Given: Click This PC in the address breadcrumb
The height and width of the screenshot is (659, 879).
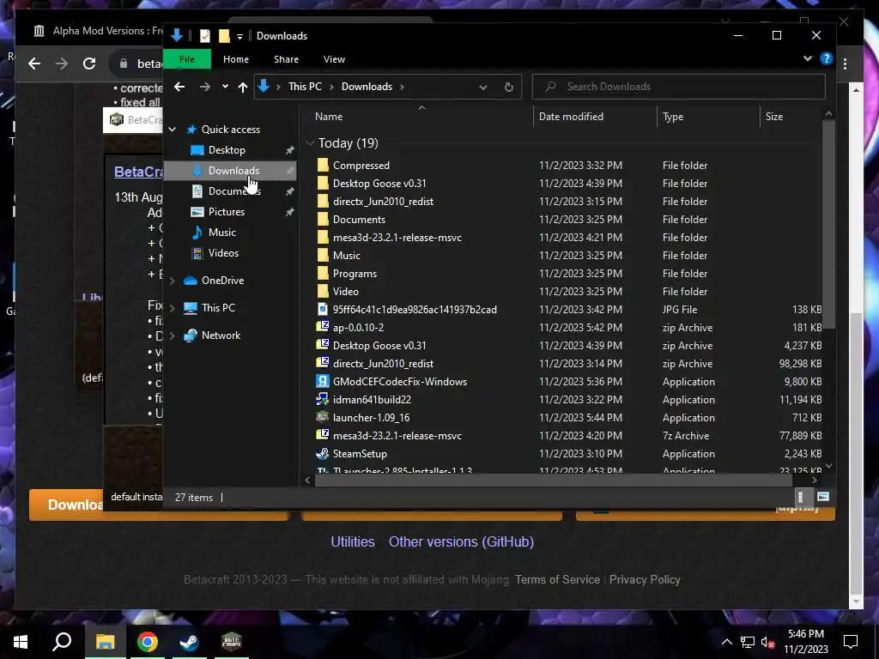Looking at the screenshot, I should (305, 87).
